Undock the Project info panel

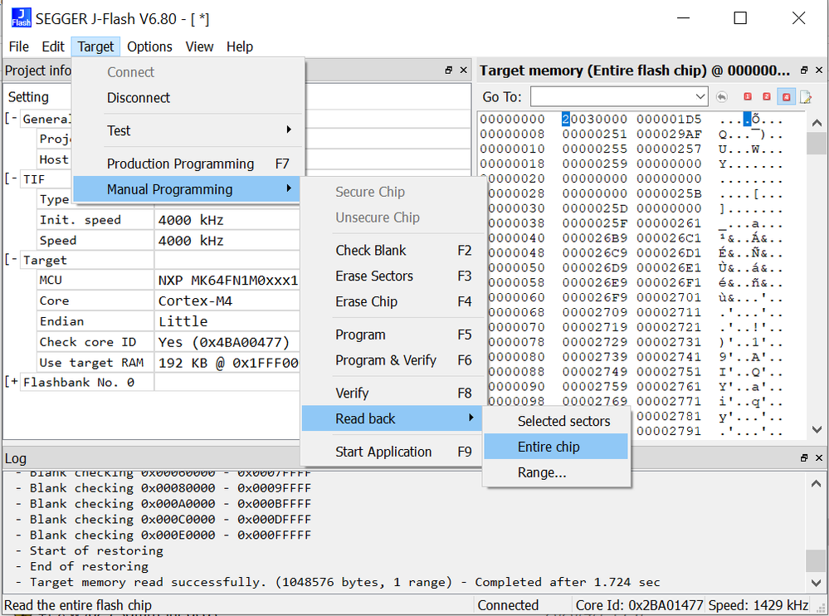[449, 70]
